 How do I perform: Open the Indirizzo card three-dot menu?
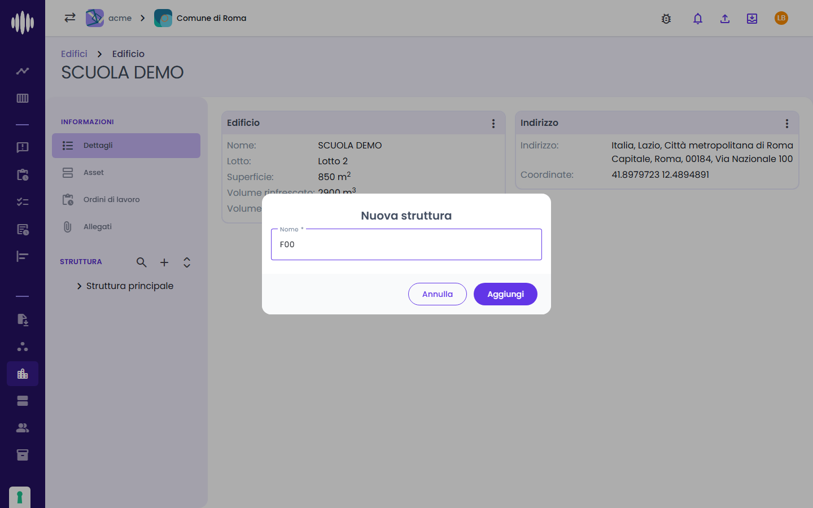click(x=787, y=123)
